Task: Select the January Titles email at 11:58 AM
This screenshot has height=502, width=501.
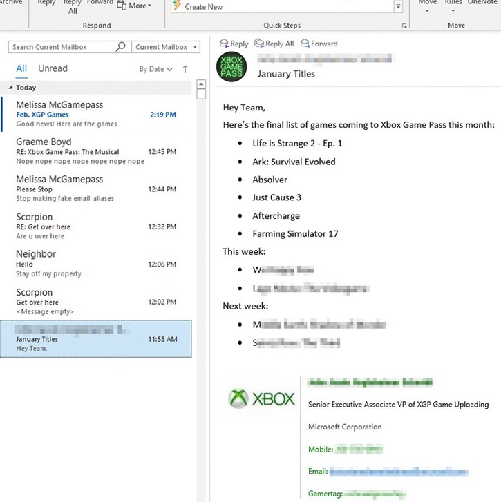Action: click(96, 339)
